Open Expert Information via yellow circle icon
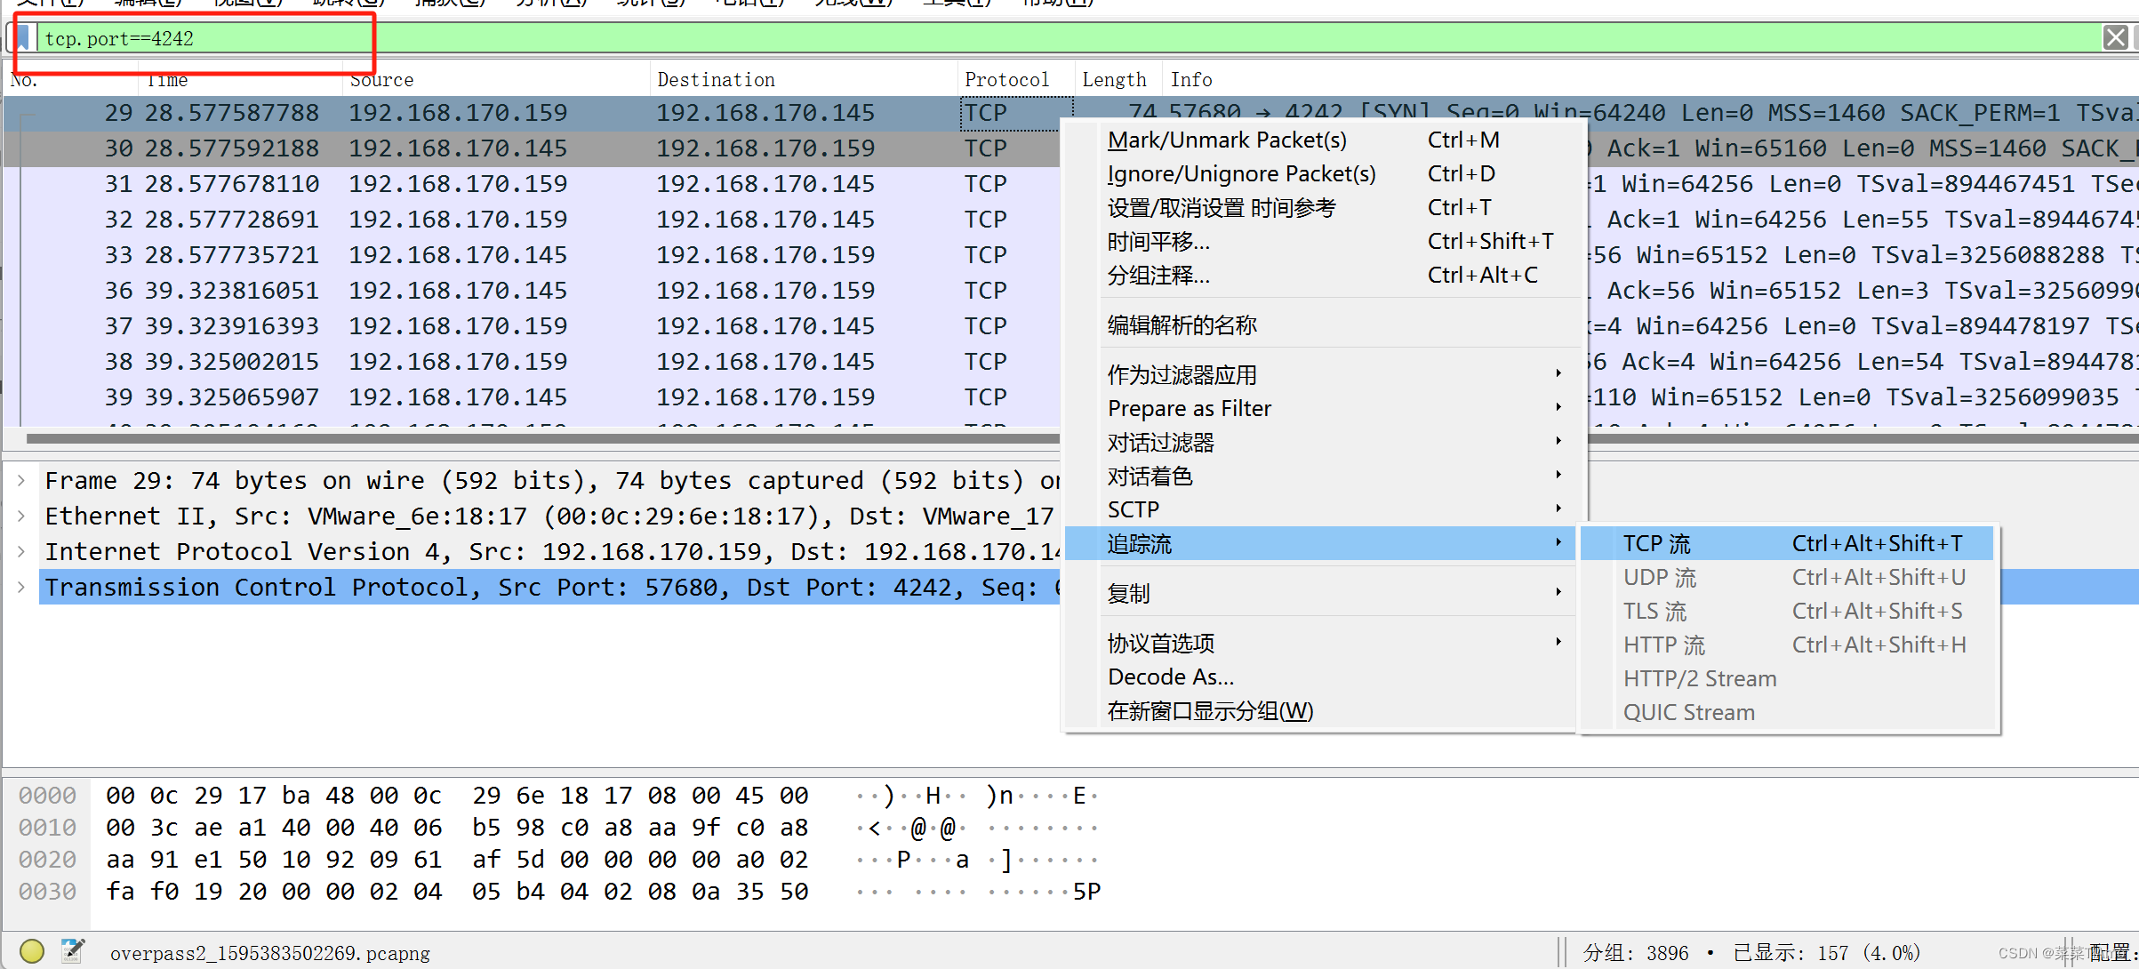2139x969 pixels. coord(32,951)
